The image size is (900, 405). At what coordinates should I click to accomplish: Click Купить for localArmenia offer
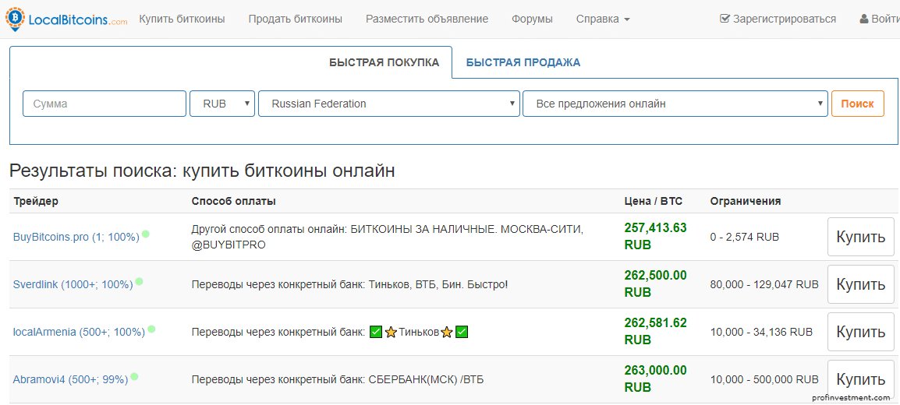click(x=860, y=332)
